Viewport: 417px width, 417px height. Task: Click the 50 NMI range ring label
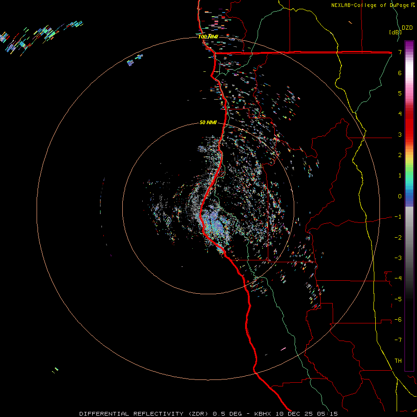click(208, 122)
